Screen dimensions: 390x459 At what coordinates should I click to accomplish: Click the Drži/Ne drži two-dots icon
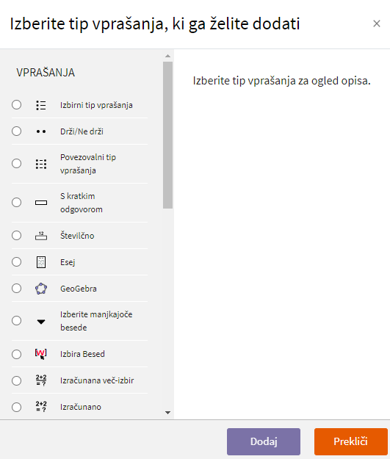click(41, 131)
